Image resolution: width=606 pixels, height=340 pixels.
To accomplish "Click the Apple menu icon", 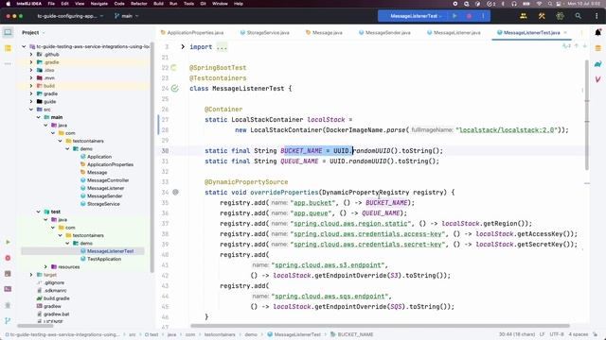I will point(8,4).
